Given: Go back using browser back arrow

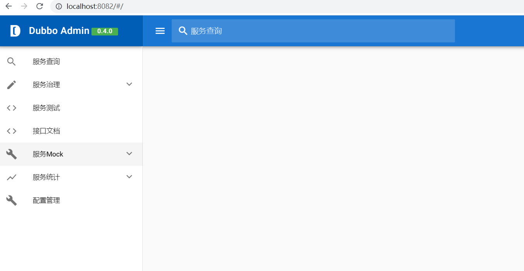Looking at the screenshot, I should point(8,6).
